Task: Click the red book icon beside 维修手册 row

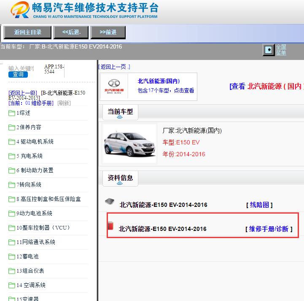Action: (x=110, y=225)
